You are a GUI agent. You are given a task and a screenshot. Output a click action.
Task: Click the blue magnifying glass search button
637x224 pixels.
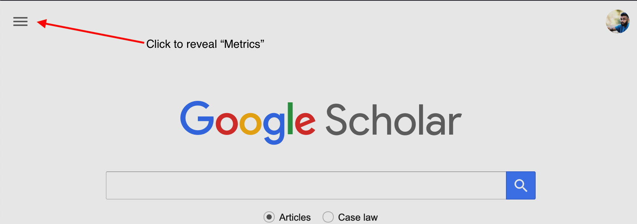(x=520, y=185)
